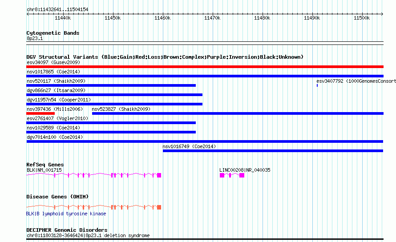Image resolution: width=396 pixels, height=242 pixels.
Task: Click the magenta LINC00208 gene model
Action: coord(232,175)
